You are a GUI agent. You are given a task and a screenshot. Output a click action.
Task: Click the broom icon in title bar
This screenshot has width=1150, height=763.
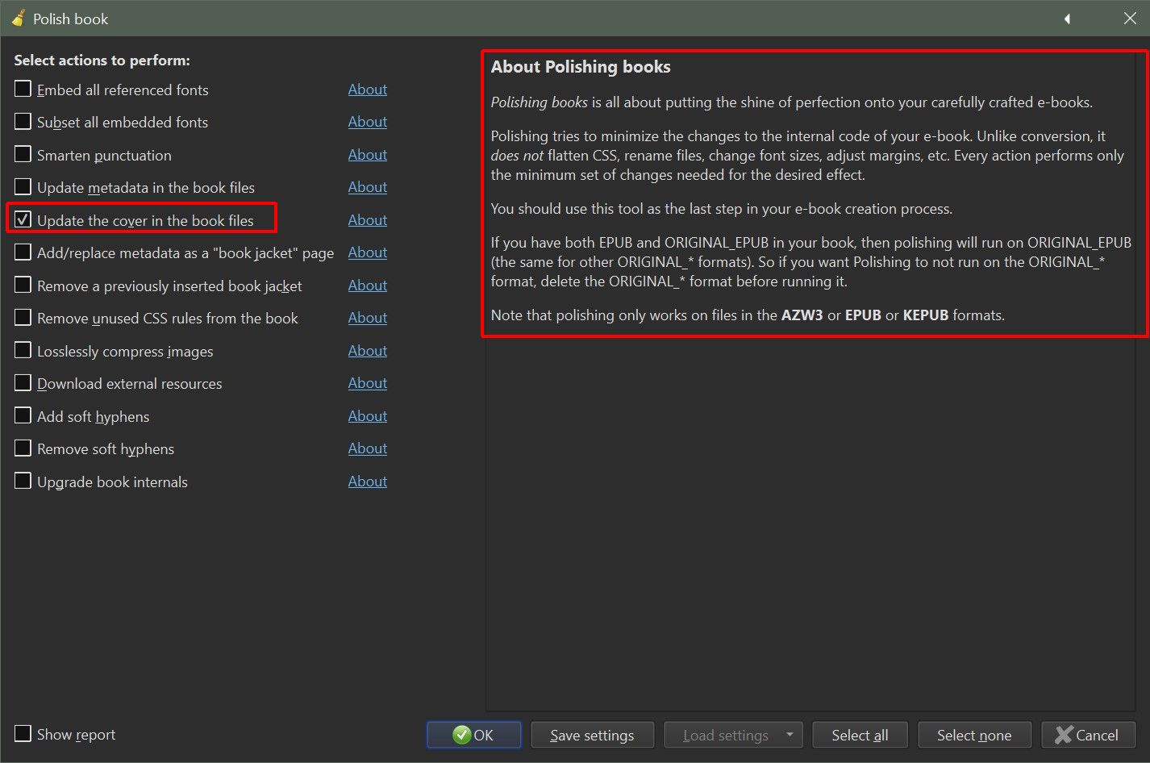[18, 18]
